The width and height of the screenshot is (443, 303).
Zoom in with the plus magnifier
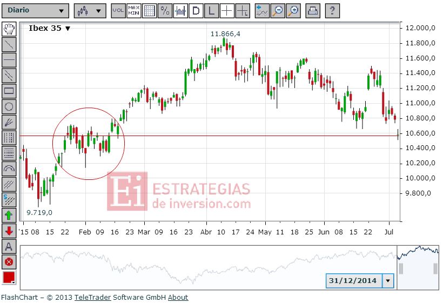click(x=293, y=11)
